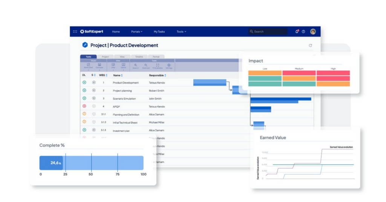Click the orange Low impact cell
The width and height of the screenshot is (386, 202).
(x=265, y=73)
